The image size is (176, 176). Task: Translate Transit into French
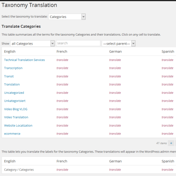click(x=62, y=76)
